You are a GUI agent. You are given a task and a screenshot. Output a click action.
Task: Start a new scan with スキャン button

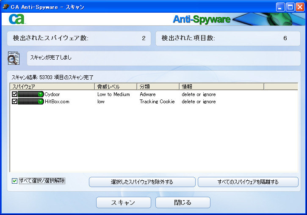point(124,202)
